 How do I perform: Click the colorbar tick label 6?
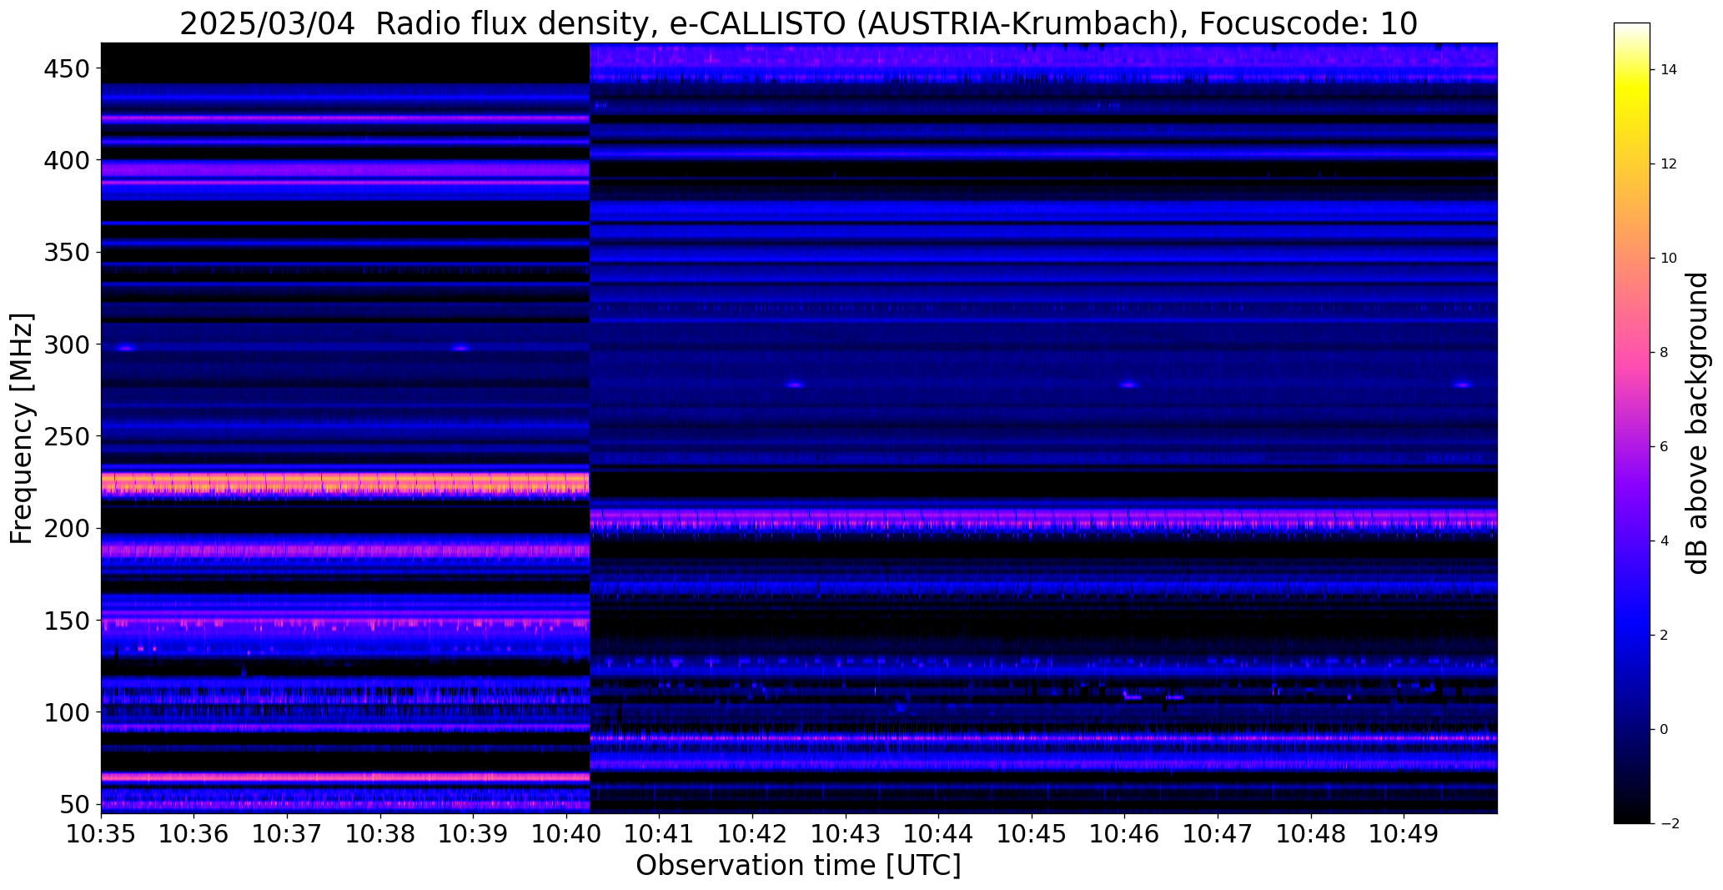(1665, 447)
